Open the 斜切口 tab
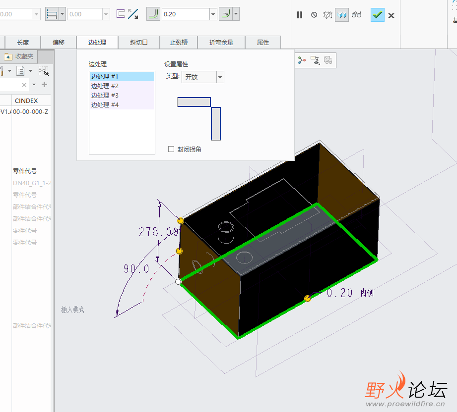The width and height of the screenshot is (457, 412). click(139, 43)
